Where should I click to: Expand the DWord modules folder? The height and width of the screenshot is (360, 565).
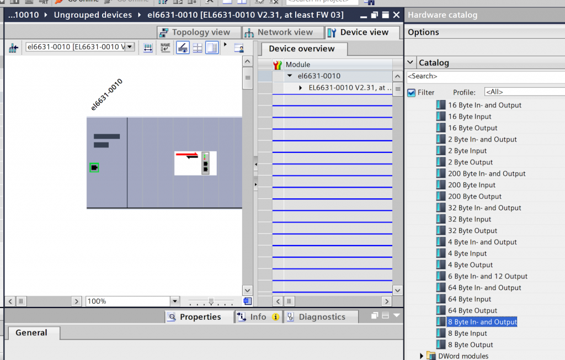pyautogui.click(x=422, y=356)
